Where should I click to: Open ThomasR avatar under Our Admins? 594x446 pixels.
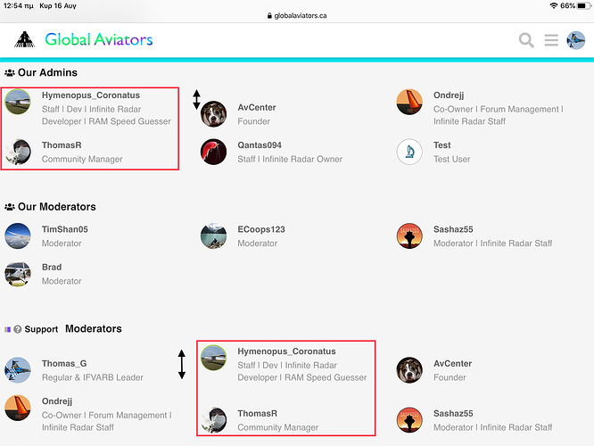click(18, 152)
